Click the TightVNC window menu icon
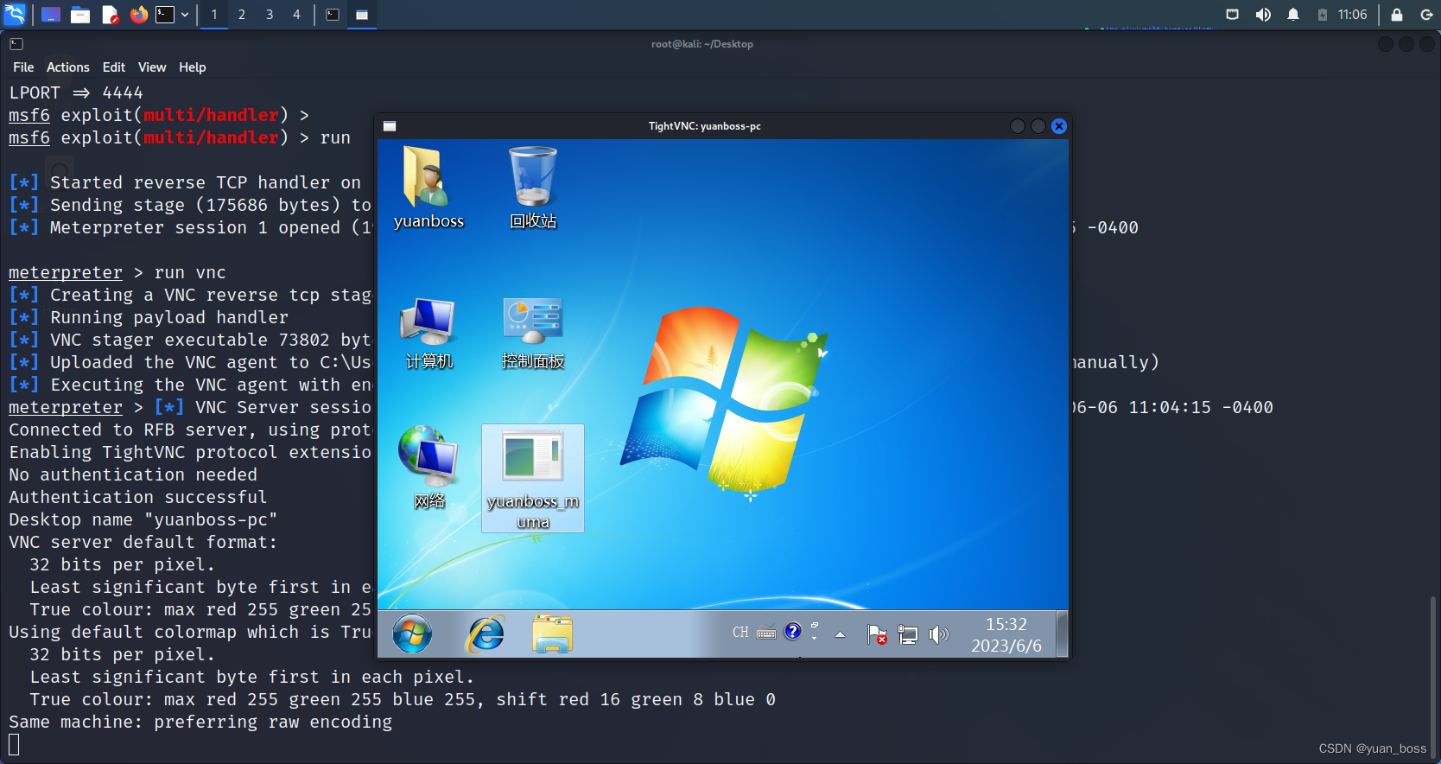 click(390, 126)
